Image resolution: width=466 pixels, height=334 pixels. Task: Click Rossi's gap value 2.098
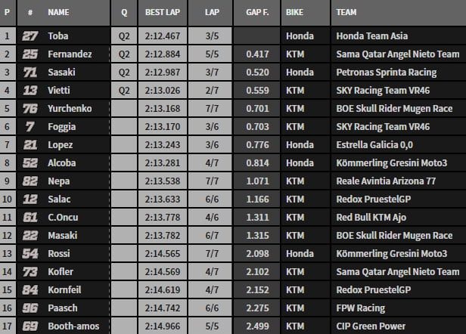click(x=259, y=254)
